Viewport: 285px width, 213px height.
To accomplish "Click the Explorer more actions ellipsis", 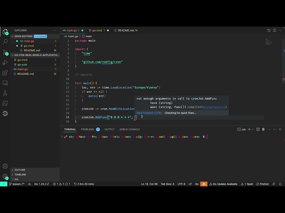I will pos(55,31).
